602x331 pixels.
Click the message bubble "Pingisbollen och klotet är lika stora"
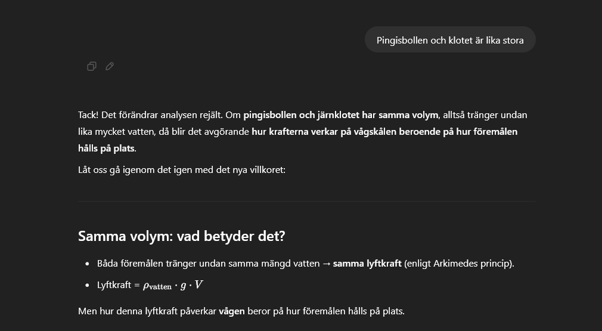click(450, 41)
